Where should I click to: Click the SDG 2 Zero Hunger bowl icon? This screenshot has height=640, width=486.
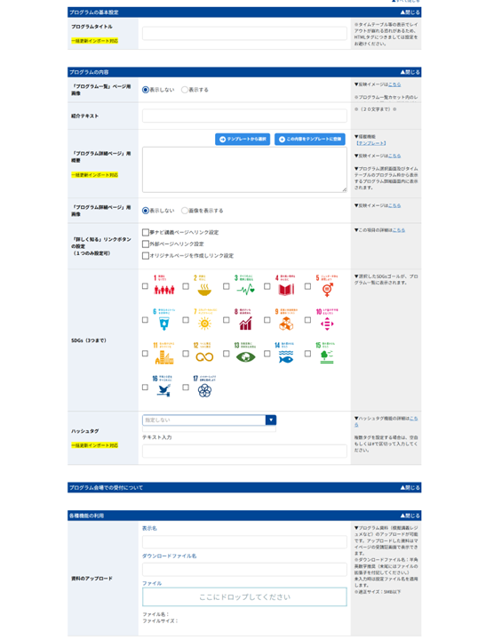[204, 285]
